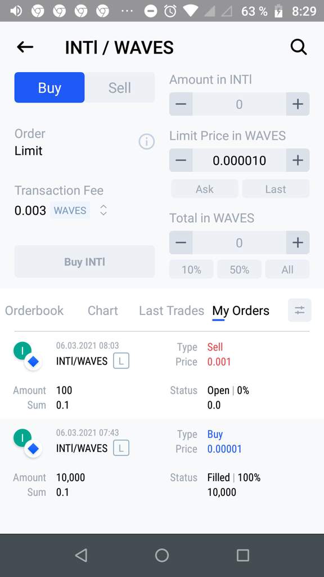The width and height of the screenshot is (324, 577).
Task: Increase Total in WAVES with plus
Action: [x=298, y=242]
